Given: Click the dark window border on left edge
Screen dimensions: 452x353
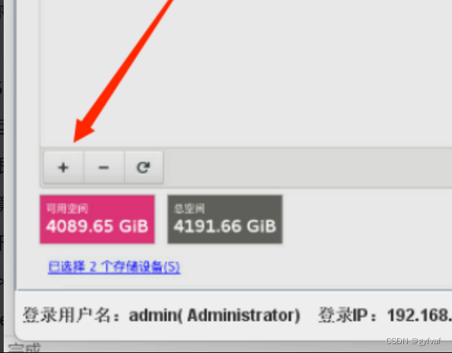Looking at the screenshot, I should click(1, 173).
